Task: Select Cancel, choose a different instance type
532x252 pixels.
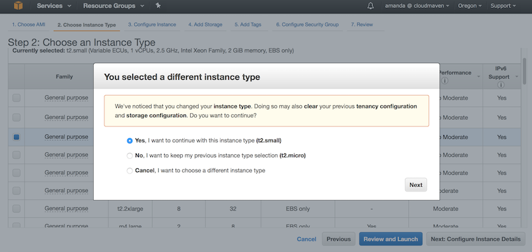Action: [130, 171]
